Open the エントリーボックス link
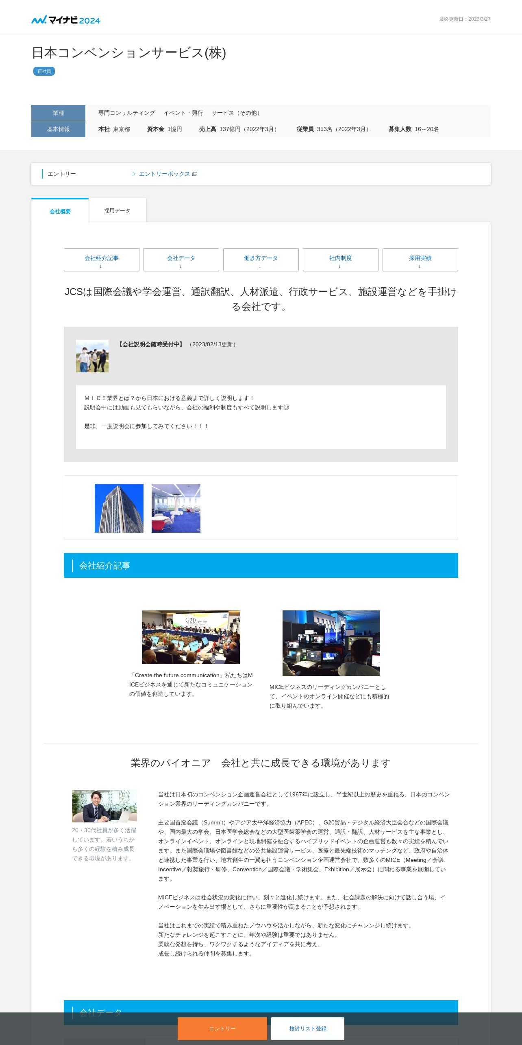Image resolution: width=522 pixels, height=1045 pixels. [x=164, y=174]
